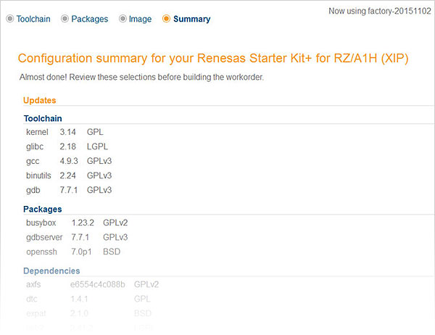Open the Image step label
This screenshot has width=435, height=335.
140,19
